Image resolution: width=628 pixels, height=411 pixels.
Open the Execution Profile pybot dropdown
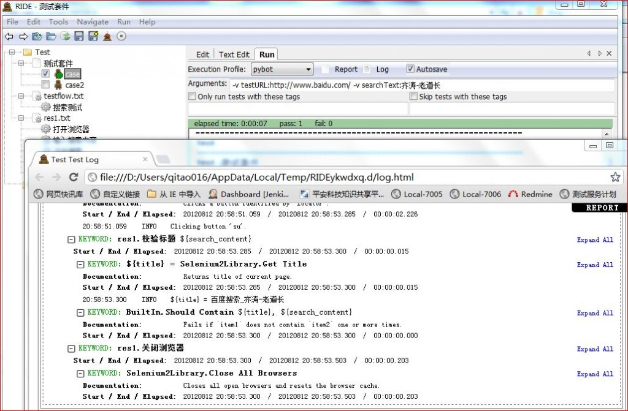(x=283, y=69)
